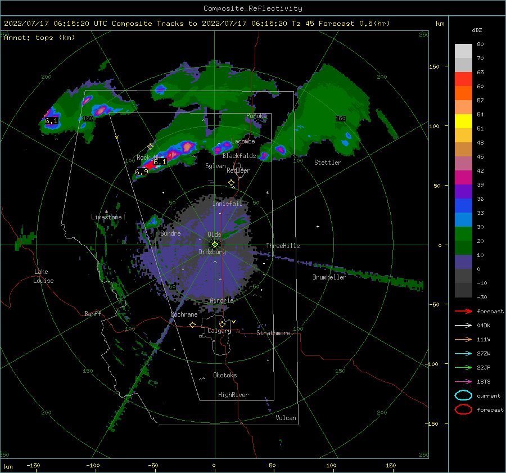Click the Lacombe town label
The width and height of the screenshot is (506, 473).
(243, 141)
